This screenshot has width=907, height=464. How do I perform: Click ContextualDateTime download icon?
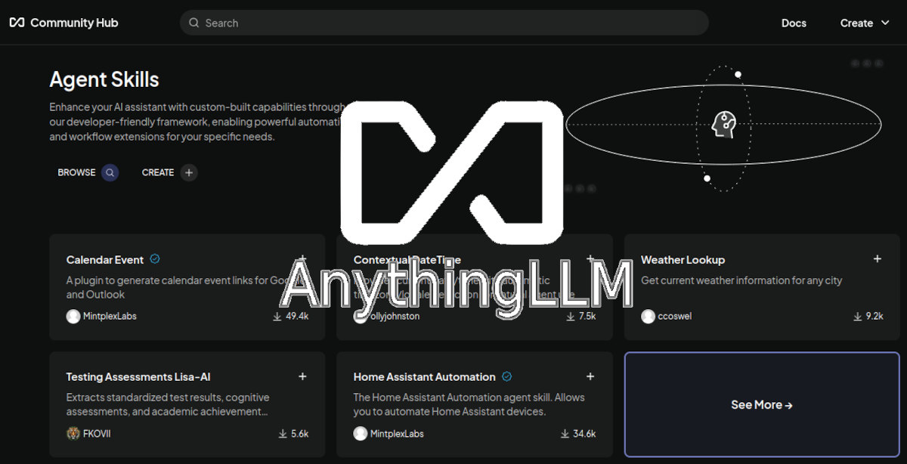click(571, 316)
